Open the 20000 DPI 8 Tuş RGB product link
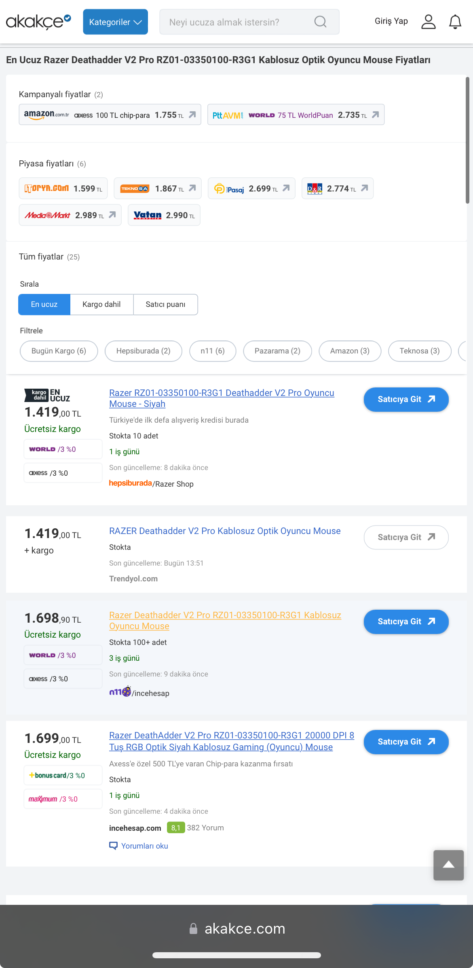 point(232,741)
